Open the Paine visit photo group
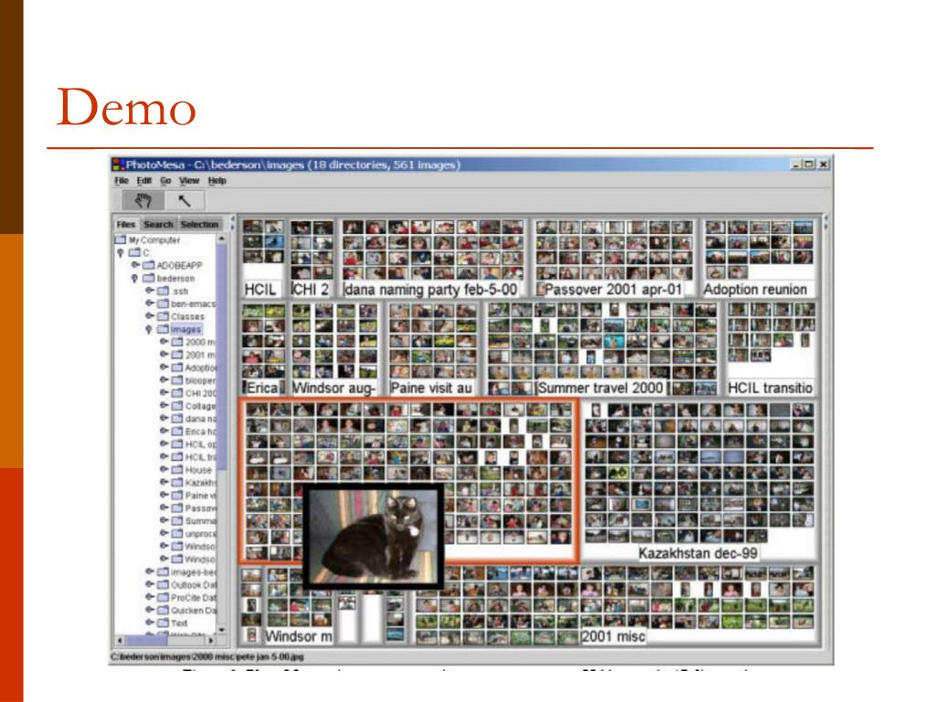 pyautogui.click(x=432, y=349)
